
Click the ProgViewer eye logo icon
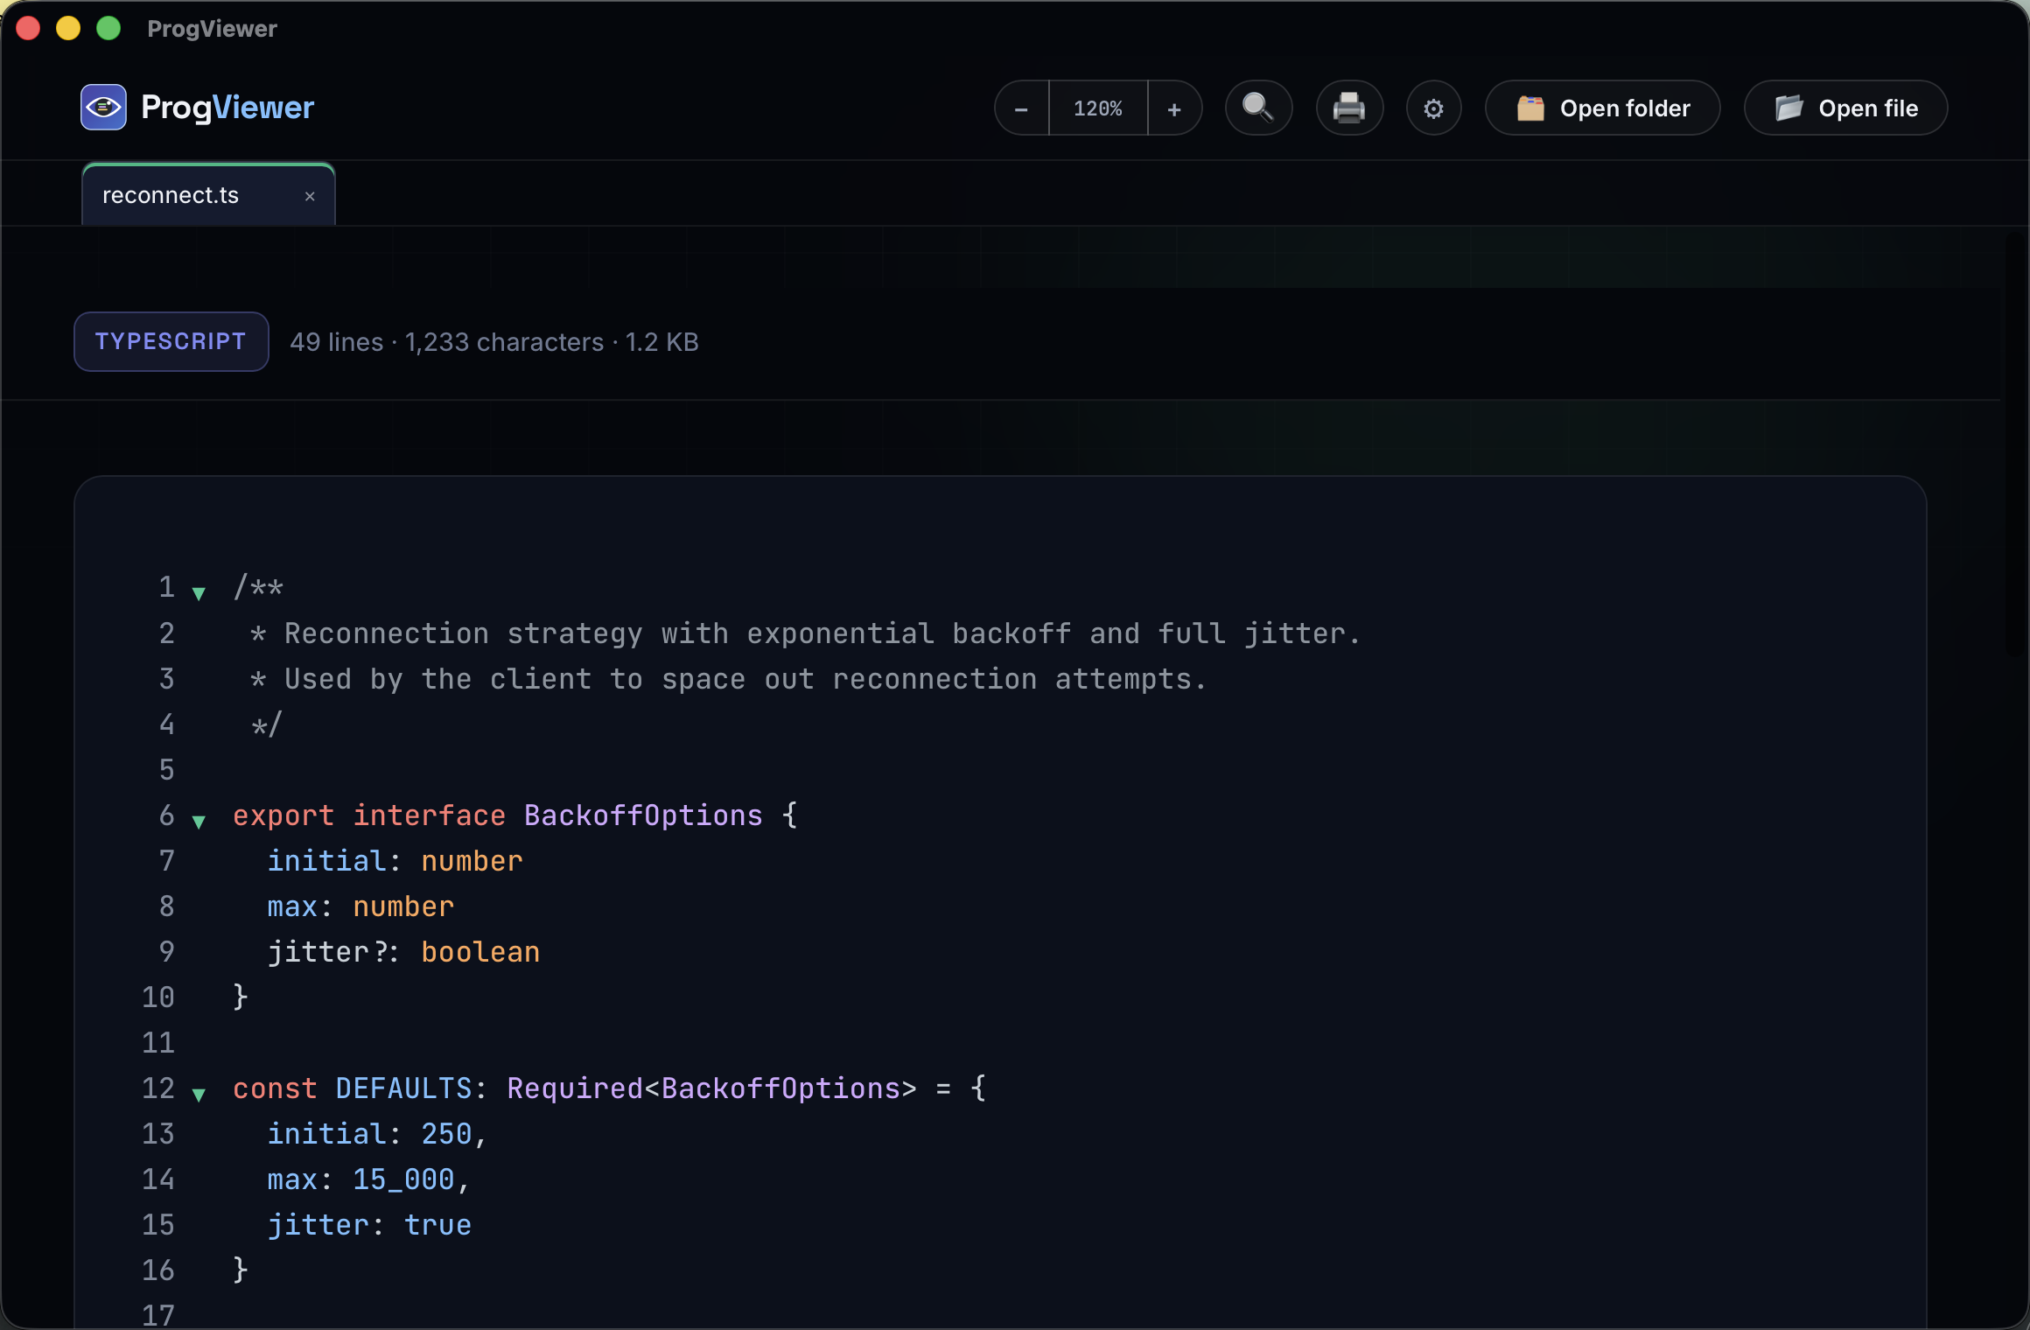click(103, 108)
